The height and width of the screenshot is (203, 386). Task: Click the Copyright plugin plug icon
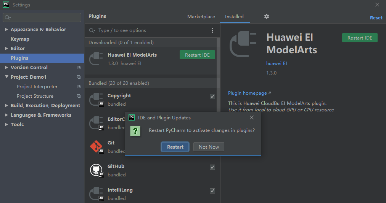click(96, 100)
